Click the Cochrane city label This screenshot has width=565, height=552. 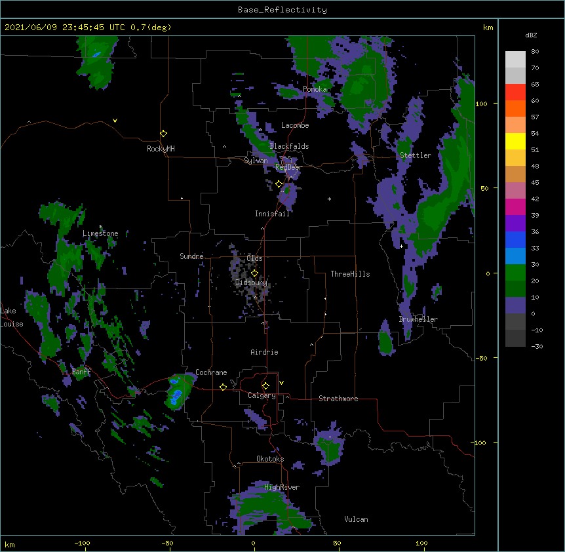click(x=211, y=372)
